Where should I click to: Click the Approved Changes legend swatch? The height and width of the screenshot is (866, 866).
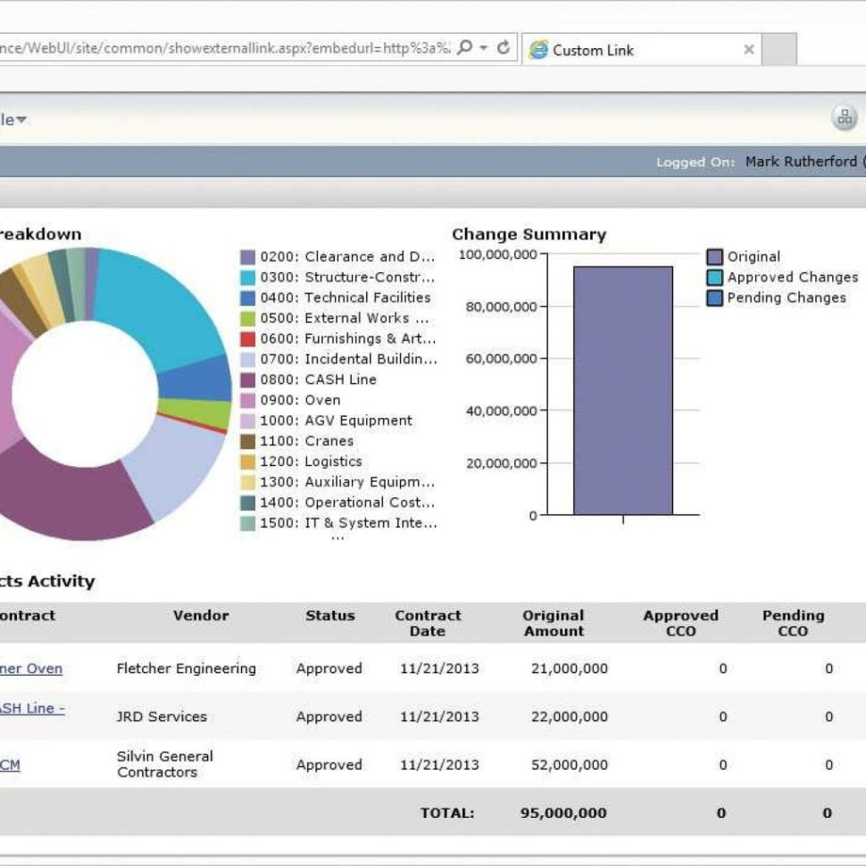(x=715, y=278)
